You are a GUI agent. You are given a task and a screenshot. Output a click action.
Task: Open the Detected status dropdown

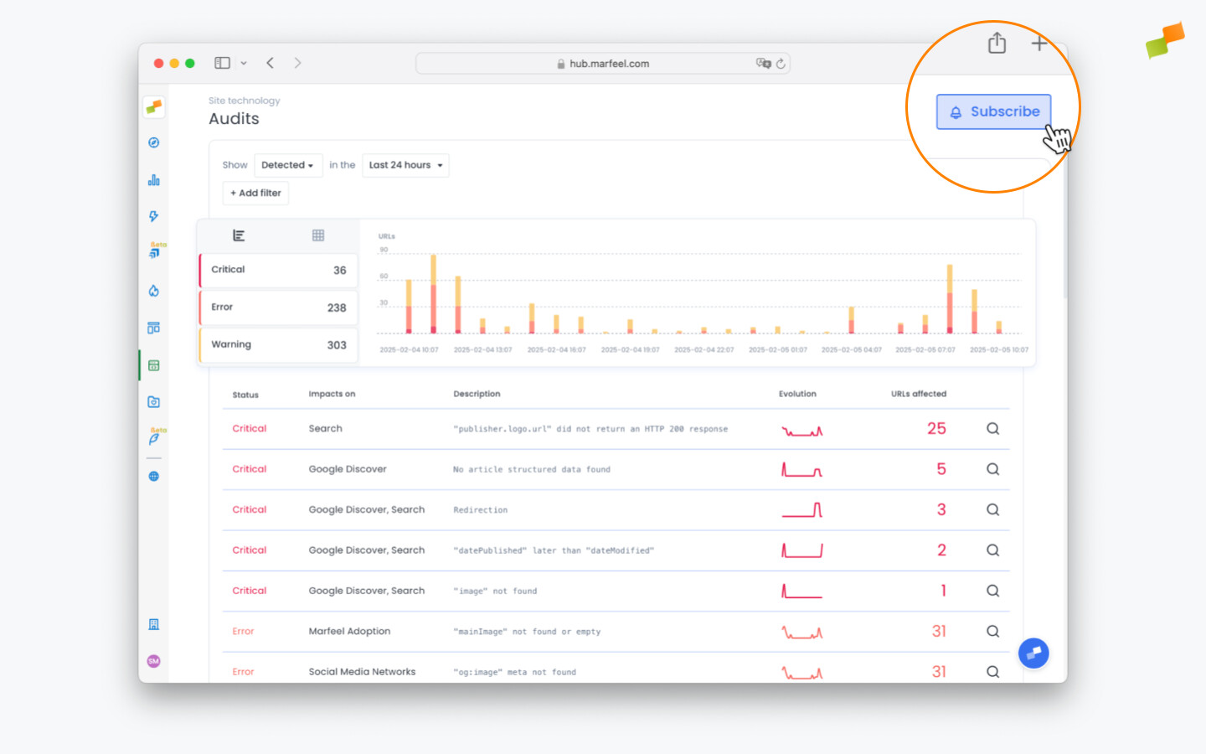[x=288, y=165]
